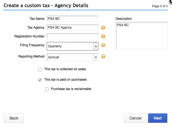
Task: Cancel the custom tax creation
Action: point(136,118)
